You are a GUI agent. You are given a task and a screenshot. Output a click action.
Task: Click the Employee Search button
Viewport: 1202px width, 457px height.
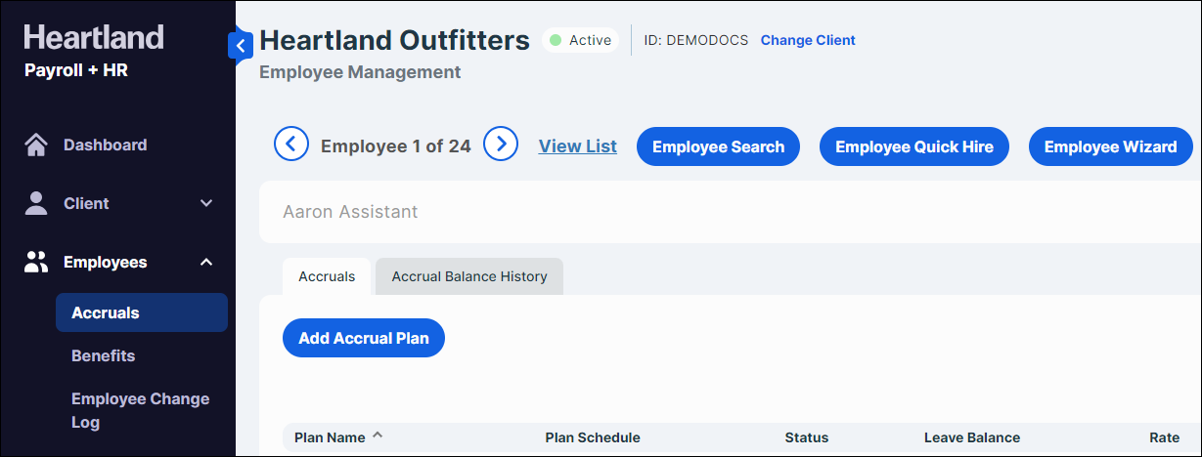[718, 146]
